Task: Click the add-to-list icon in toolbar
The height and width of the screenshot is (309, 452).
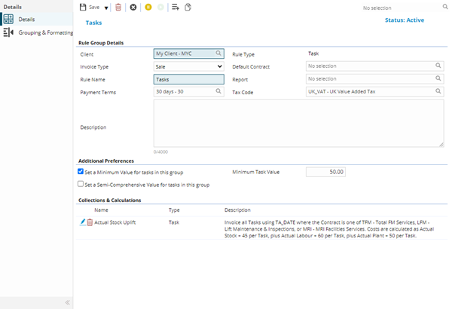Action: tap(176, 7)
